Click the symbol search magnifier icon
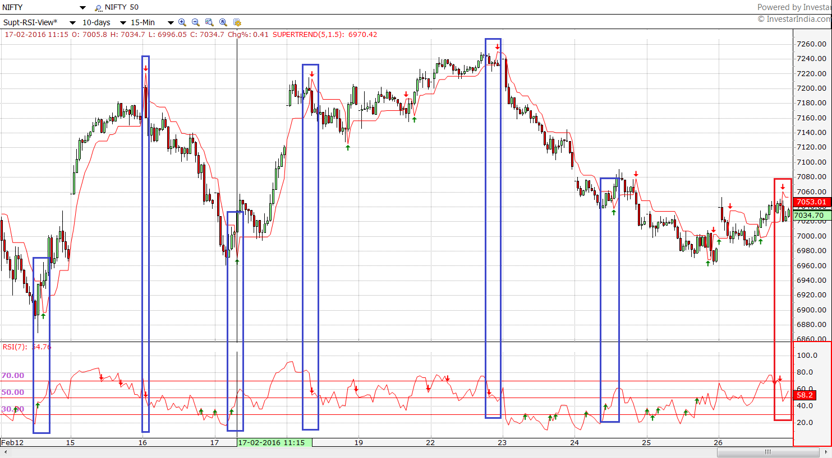The image size is (832, 458). 99,8
